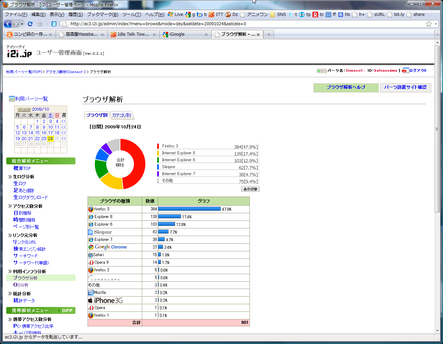Click the Safari icon in table
This screenshot has height=344, width=443.
click(91, 255)
